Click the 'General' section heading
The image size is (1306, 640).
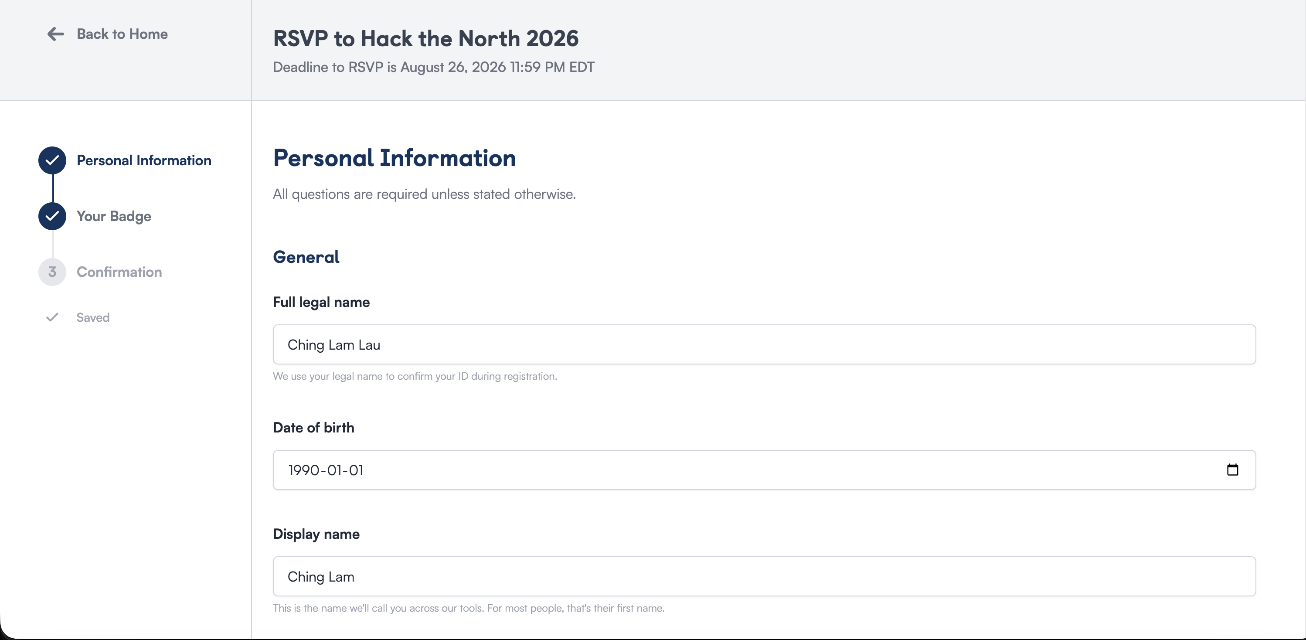[x=306, y=257]
